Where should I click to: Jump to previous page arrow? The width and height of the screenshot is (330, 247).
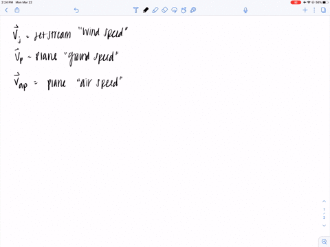[x=324, y=201]
